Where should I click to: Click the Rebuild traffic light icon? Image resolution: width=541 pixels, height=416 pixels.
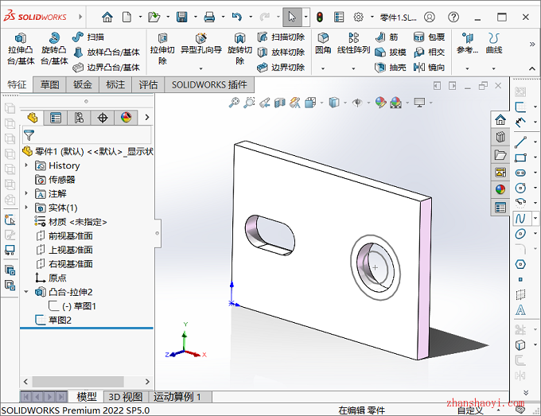(320, 17)
